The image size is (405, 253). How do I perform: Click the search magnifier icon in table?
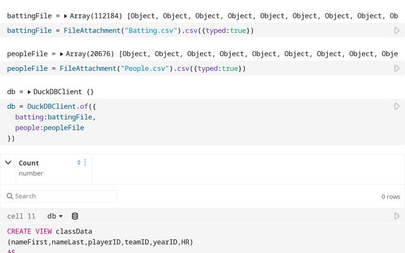(x=10, y=196)
